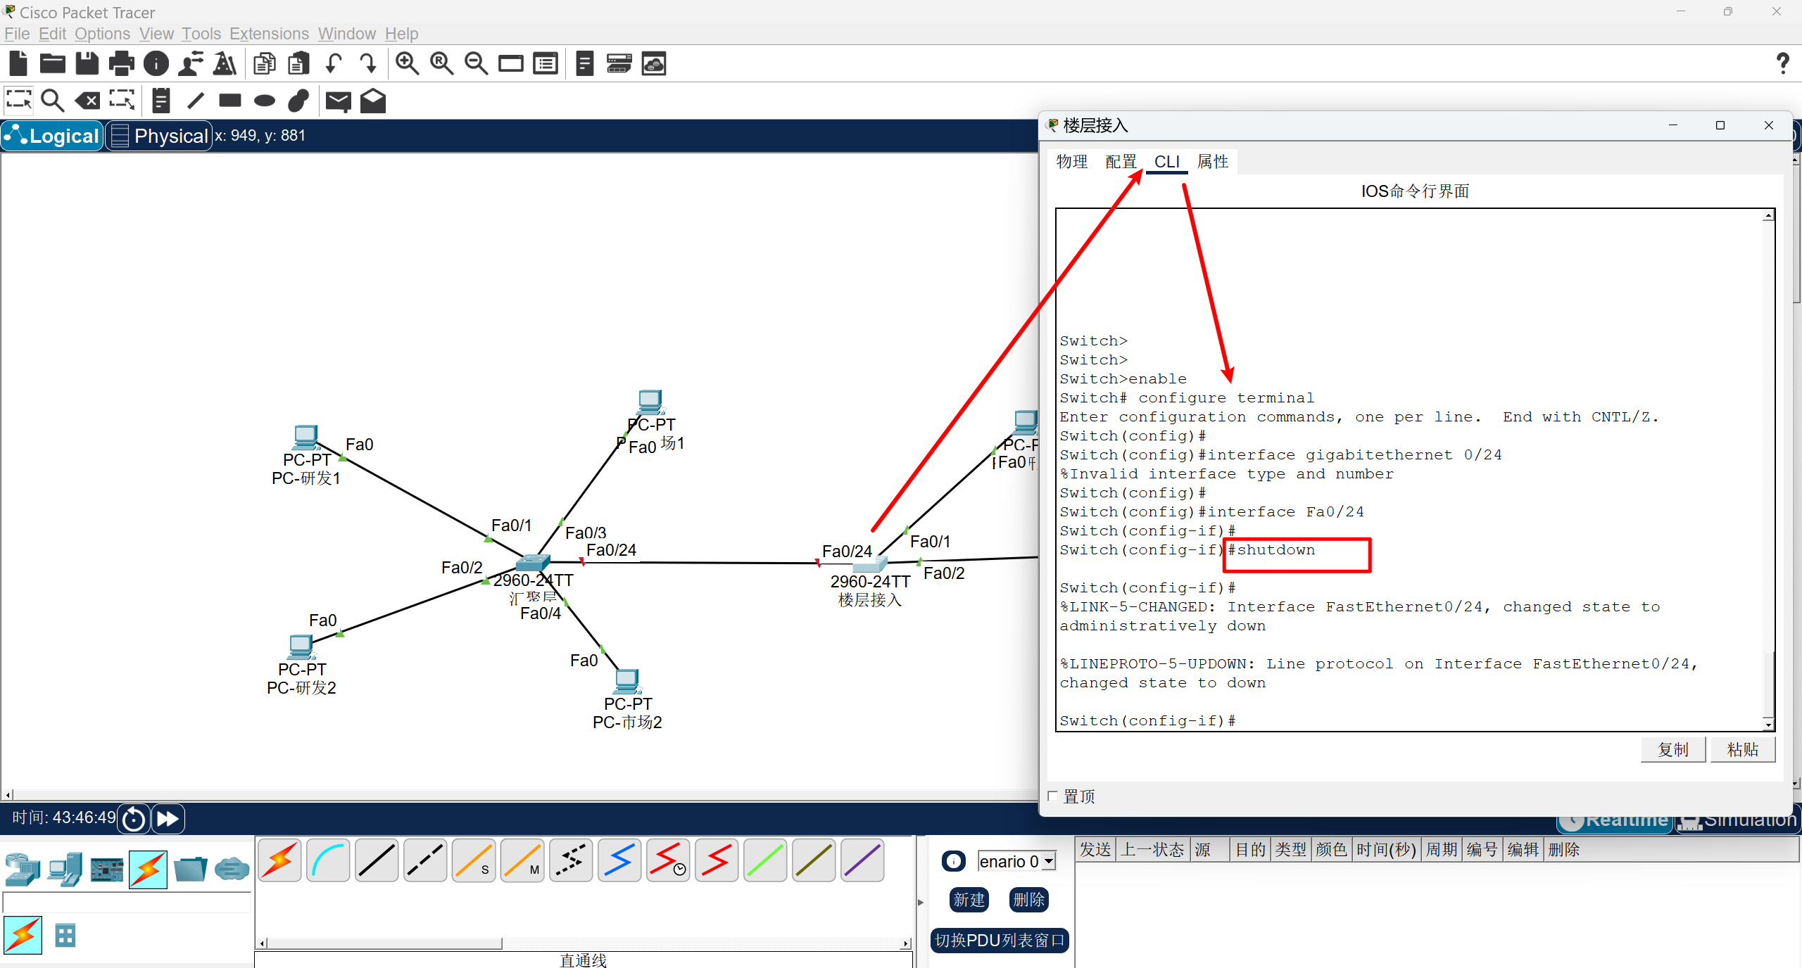
Task: Click the PC-市场2 computer
Action: (626, 682)
